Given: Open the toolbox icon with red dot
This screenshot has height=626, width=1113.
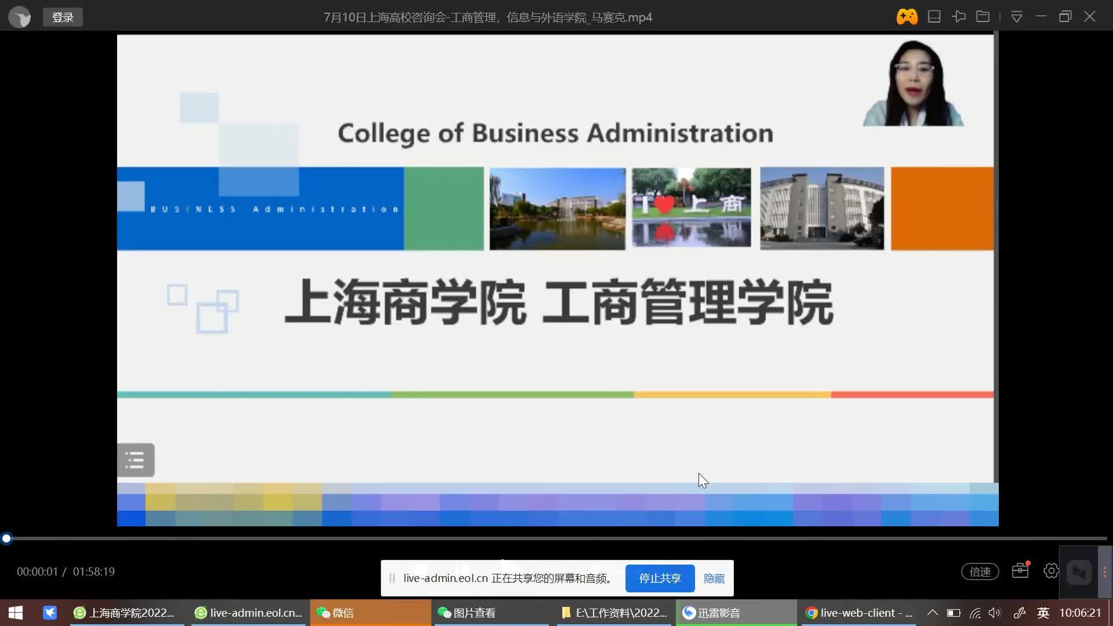Looking at the screenshot, I should pos(1020,570).
